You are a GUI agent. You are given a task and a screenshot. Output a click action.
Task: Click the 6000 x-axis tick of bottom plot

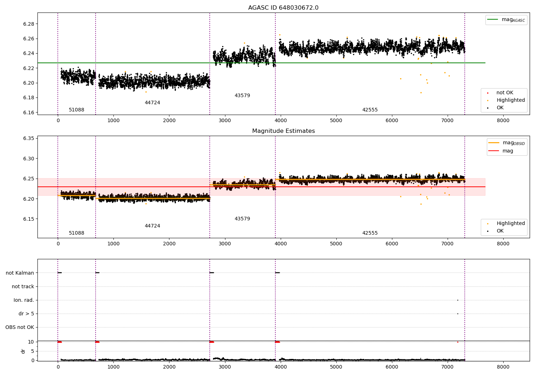coord(392,367)
